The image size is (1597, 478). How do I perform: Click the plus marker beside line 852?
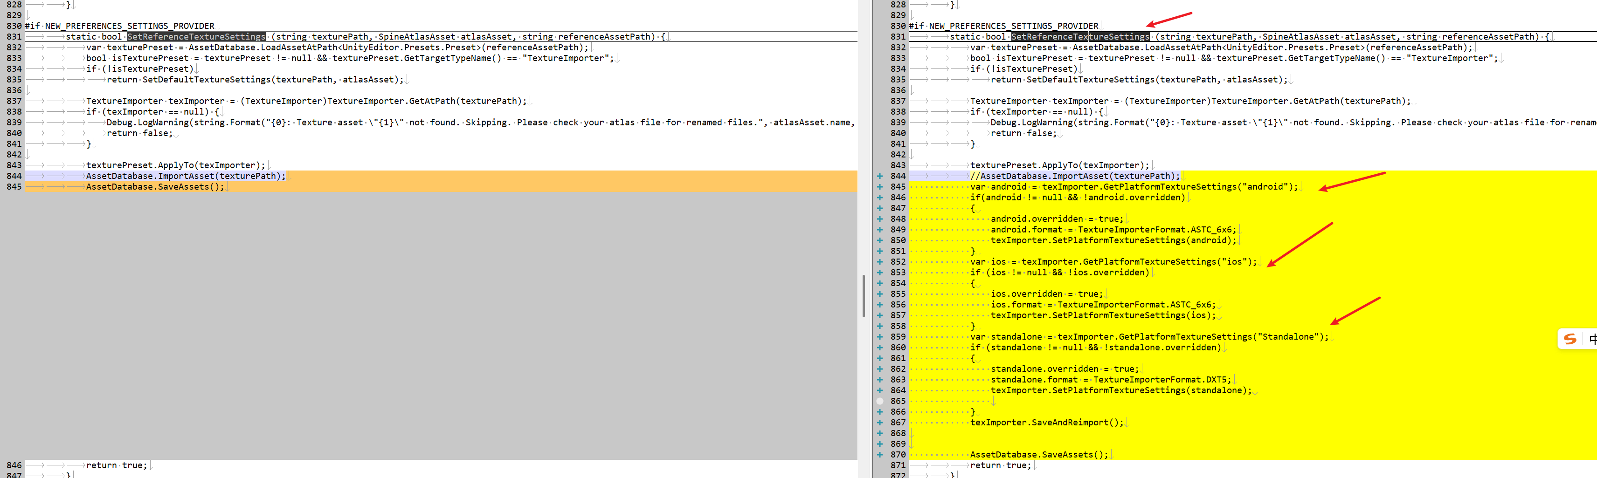tap(880, 262)
